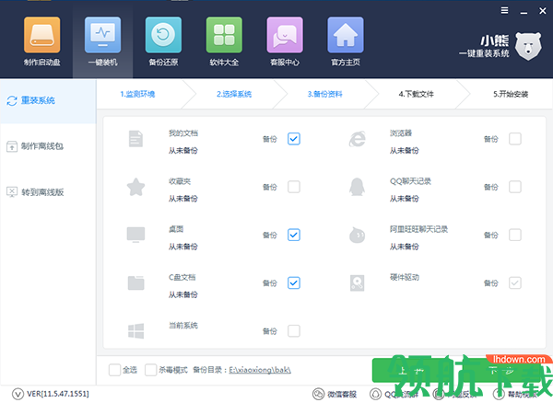Check the 收藏夹 backup checkbox
The height and width of the screenshot is (403, 553).
[294, 187]
